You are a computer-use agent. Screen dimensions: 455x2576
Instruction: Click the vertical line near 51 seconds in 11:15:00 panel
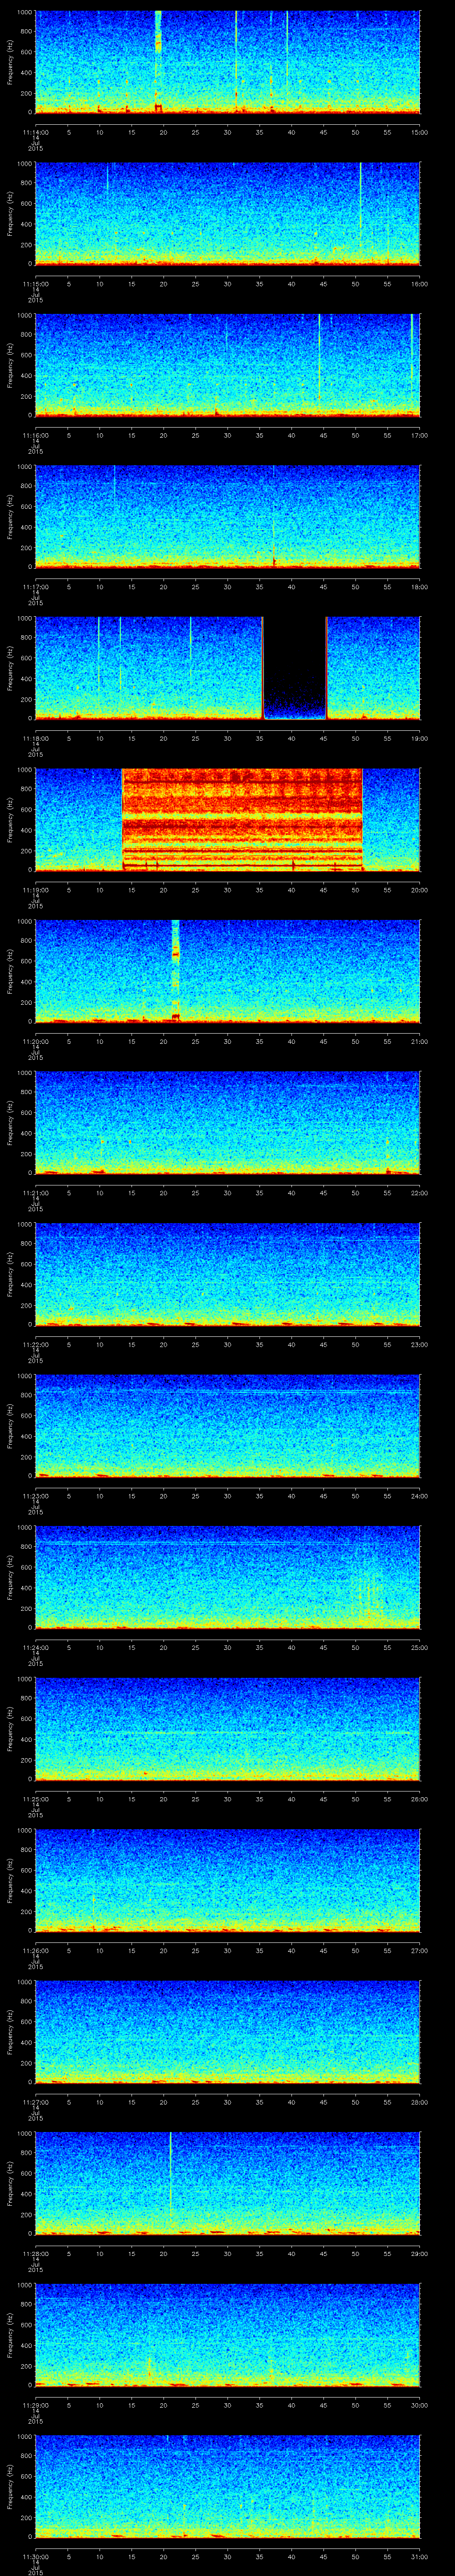point(360,213)
